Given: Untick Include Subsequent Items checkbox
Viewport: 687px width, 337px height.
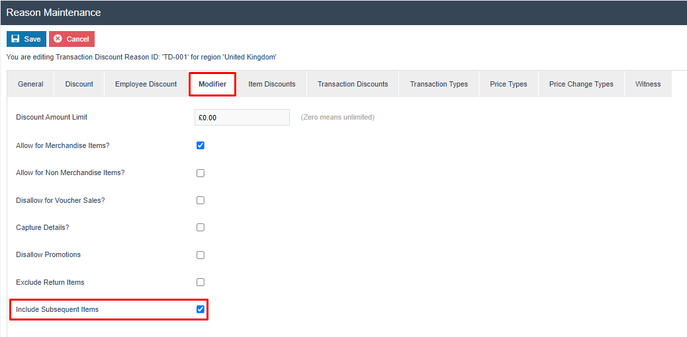Looking at the screenshot, I should pyautogui.click(x=201, y=309).
